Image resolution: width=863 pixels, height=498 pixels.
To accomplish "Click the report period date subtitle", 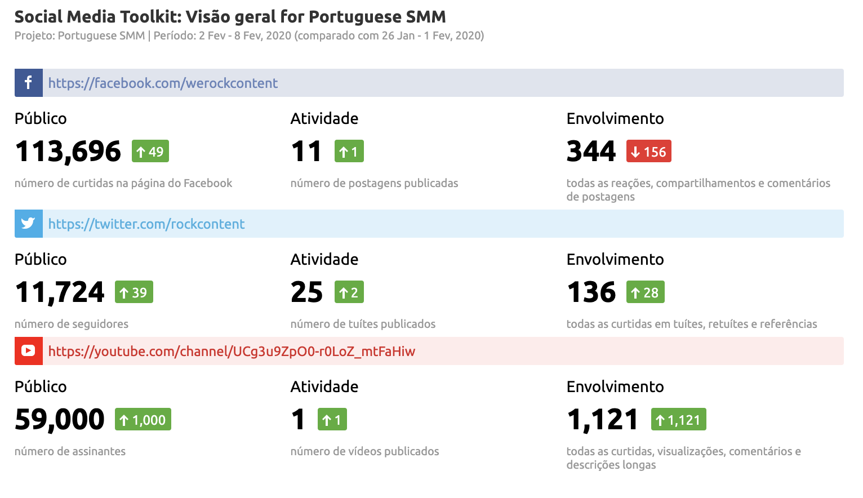I will 249,36.
